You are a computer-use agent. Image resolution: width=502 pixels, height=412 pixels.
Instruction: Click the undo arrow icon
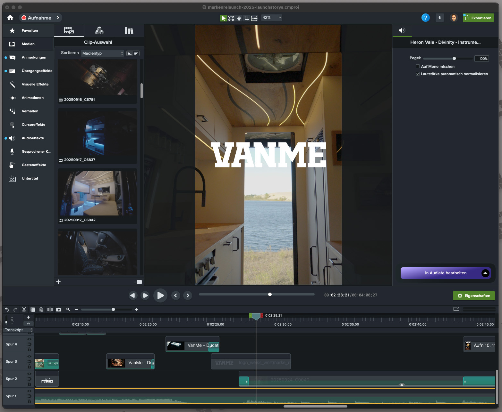[7, 310]
